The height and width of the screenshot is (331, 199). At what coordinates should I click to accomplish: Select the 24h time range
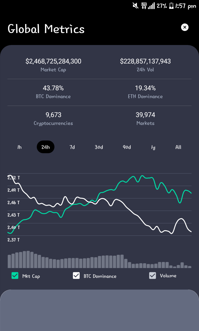tap(46, 147)
